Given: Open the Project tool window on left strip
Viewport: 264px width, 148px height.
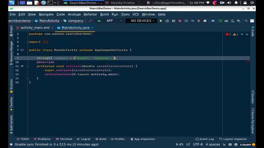Looking at the screenshot, I should tap(11, 31).
